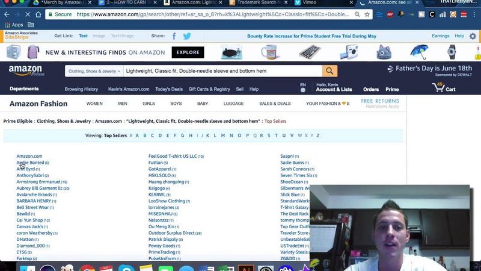View the wristwatch product thumbnail
Viewport: 481px width, 271px height.
point(452,52)
